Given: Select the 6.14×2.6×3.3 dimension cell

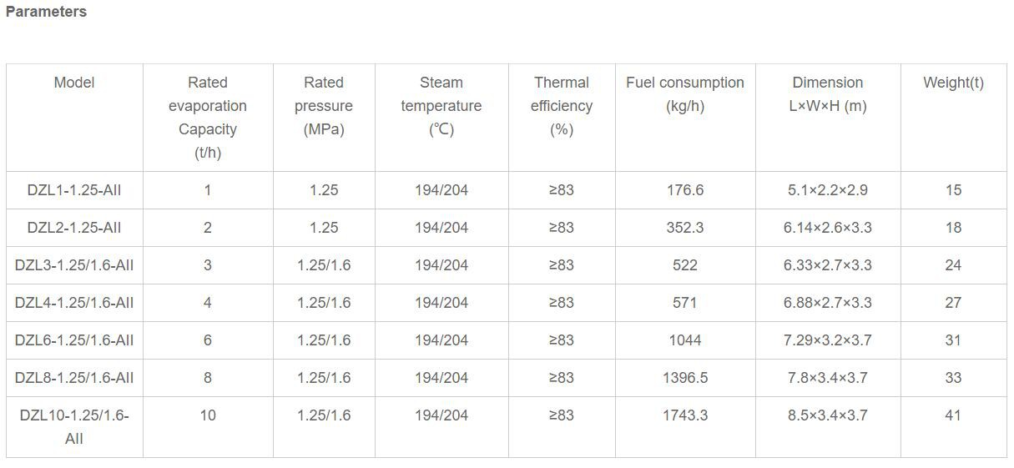Looking at the screenshot, I should click(828, 228).
